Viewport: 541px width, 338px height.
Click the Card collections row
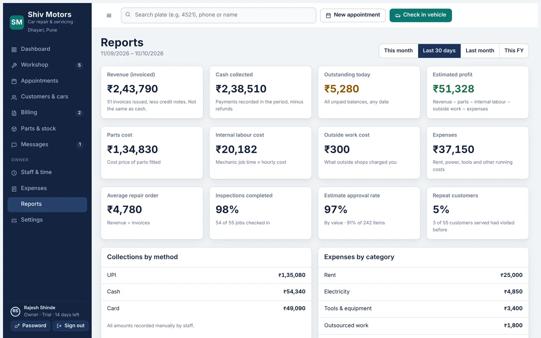tap(206, 309)
